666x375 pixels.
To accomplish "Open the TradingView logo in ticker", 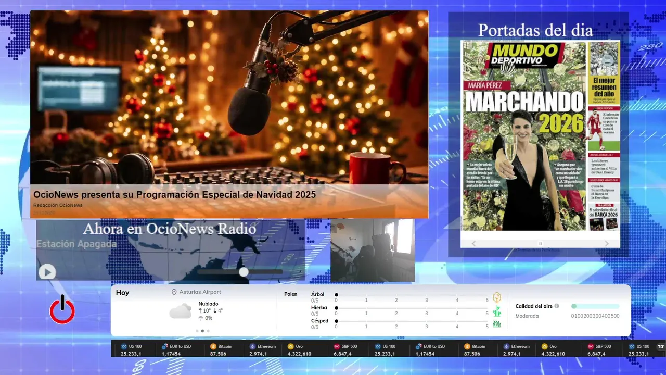I will 661,346.
